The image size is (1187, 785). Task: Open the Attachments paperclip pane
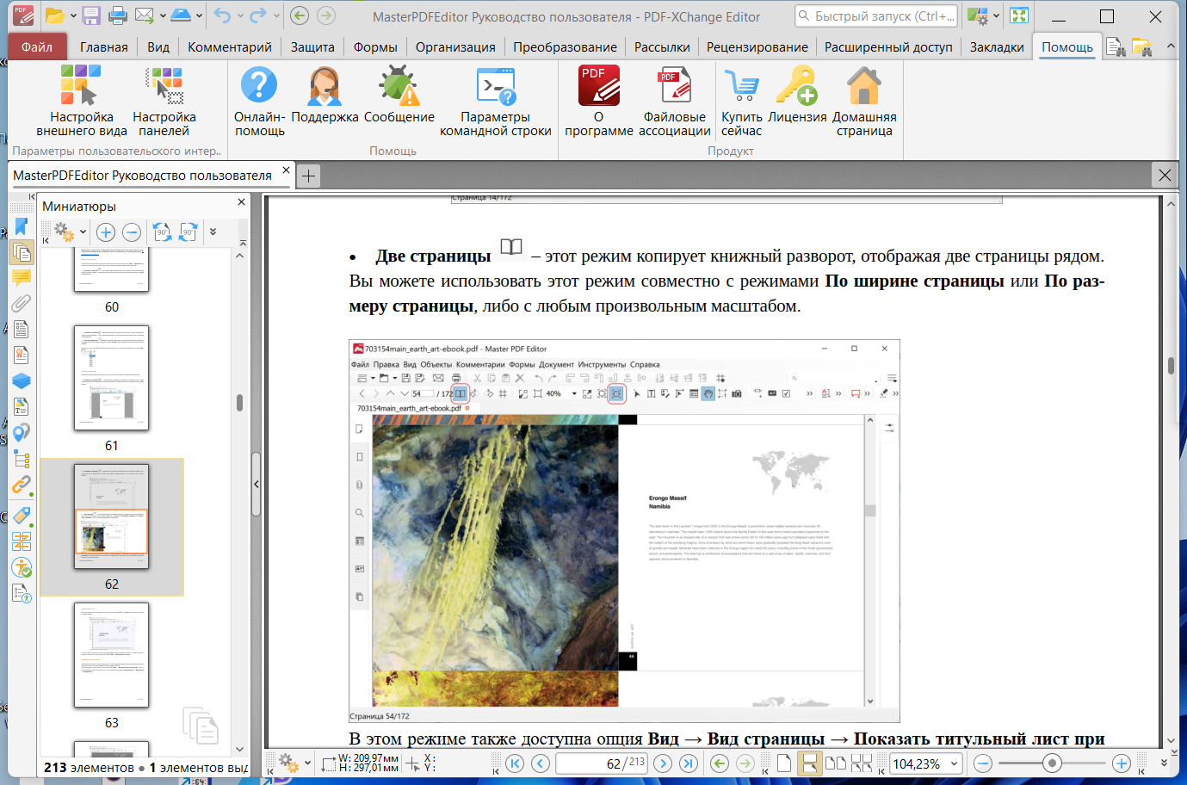(21, 304)
